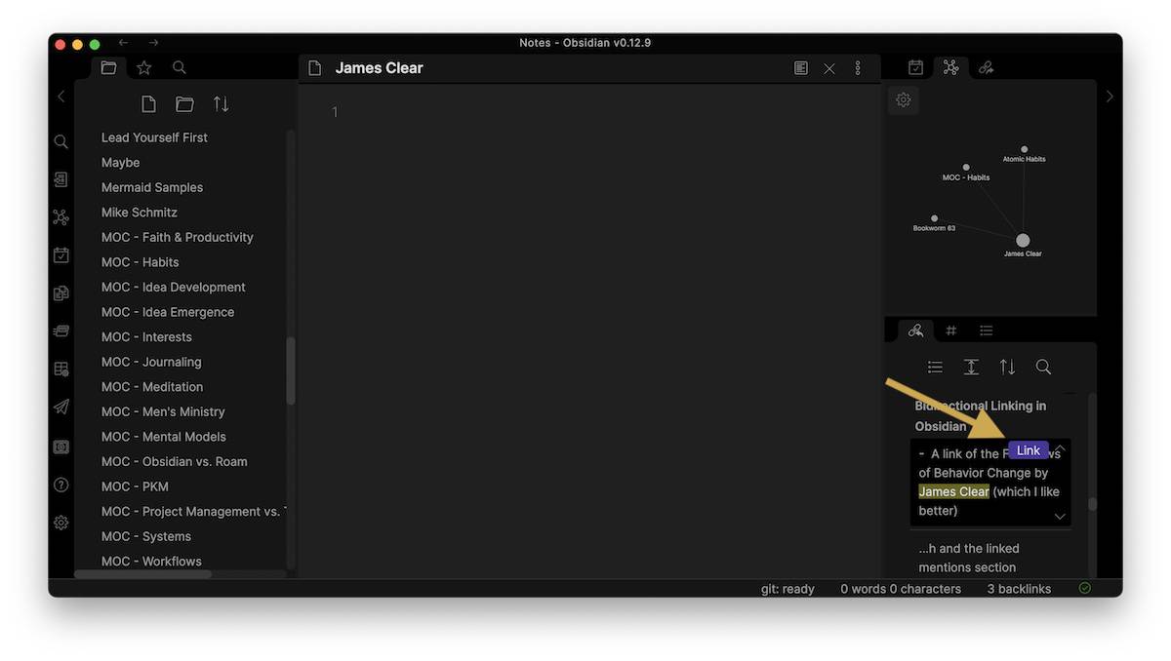Close the James Clear note pane
1171x661 pixels.
[829, 68]
